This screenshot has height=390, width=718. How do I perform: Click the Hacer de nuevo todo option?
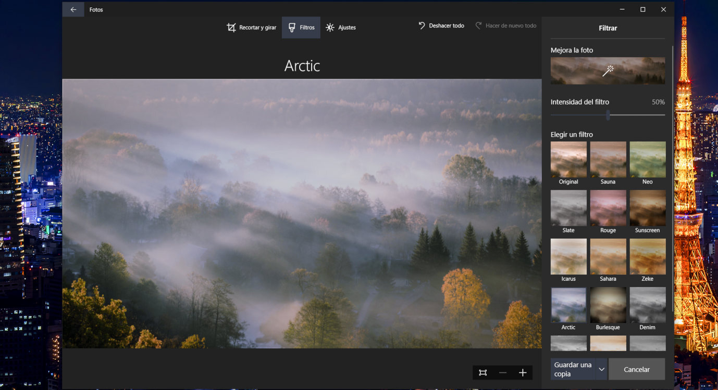coord(505,25)
